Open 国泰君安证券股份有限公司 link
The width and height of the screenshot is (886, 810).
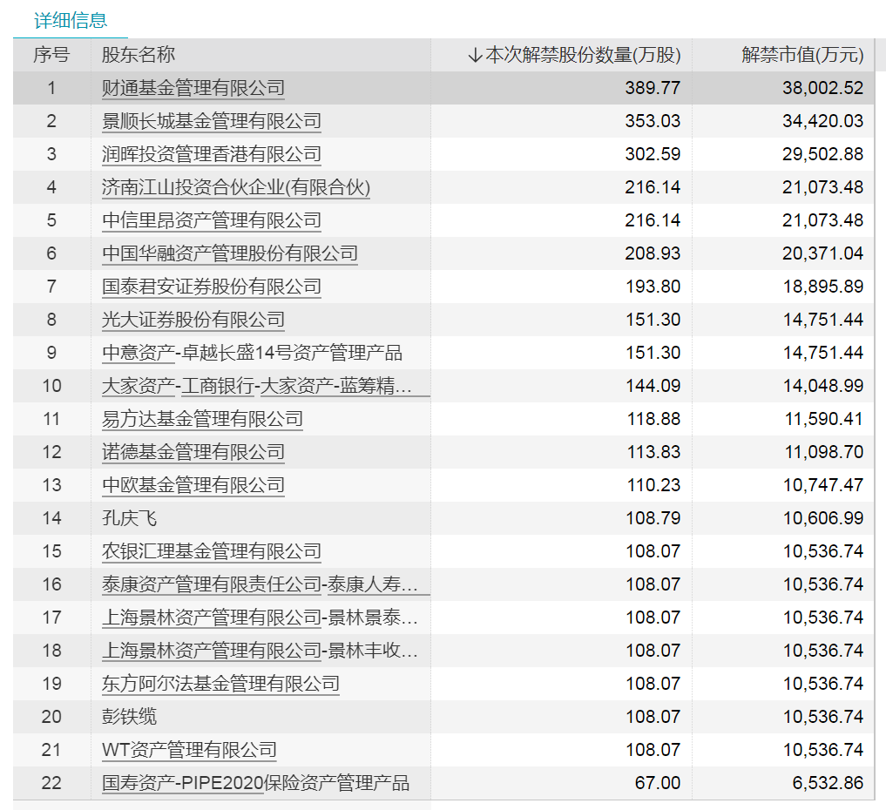[x=212, y=287]
